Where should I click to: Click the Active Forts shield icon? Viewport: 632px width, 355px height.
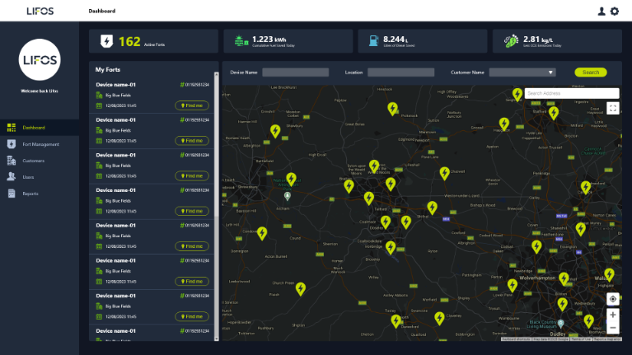click(x=106, y=40)
